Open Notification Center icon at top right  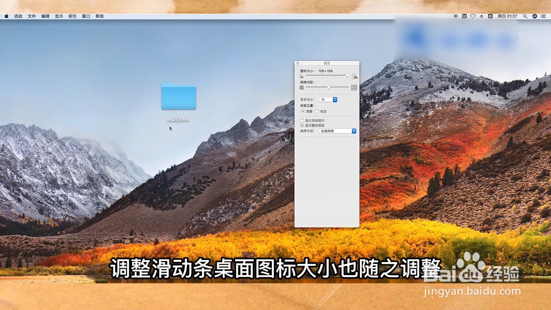543,16
